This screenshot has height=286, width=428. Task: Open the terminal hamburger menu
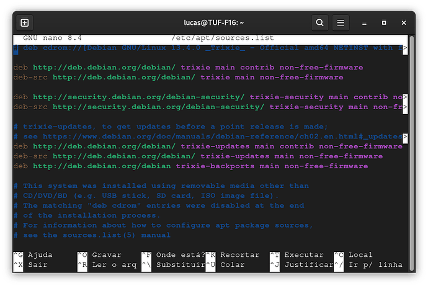(x=341, y=23)
